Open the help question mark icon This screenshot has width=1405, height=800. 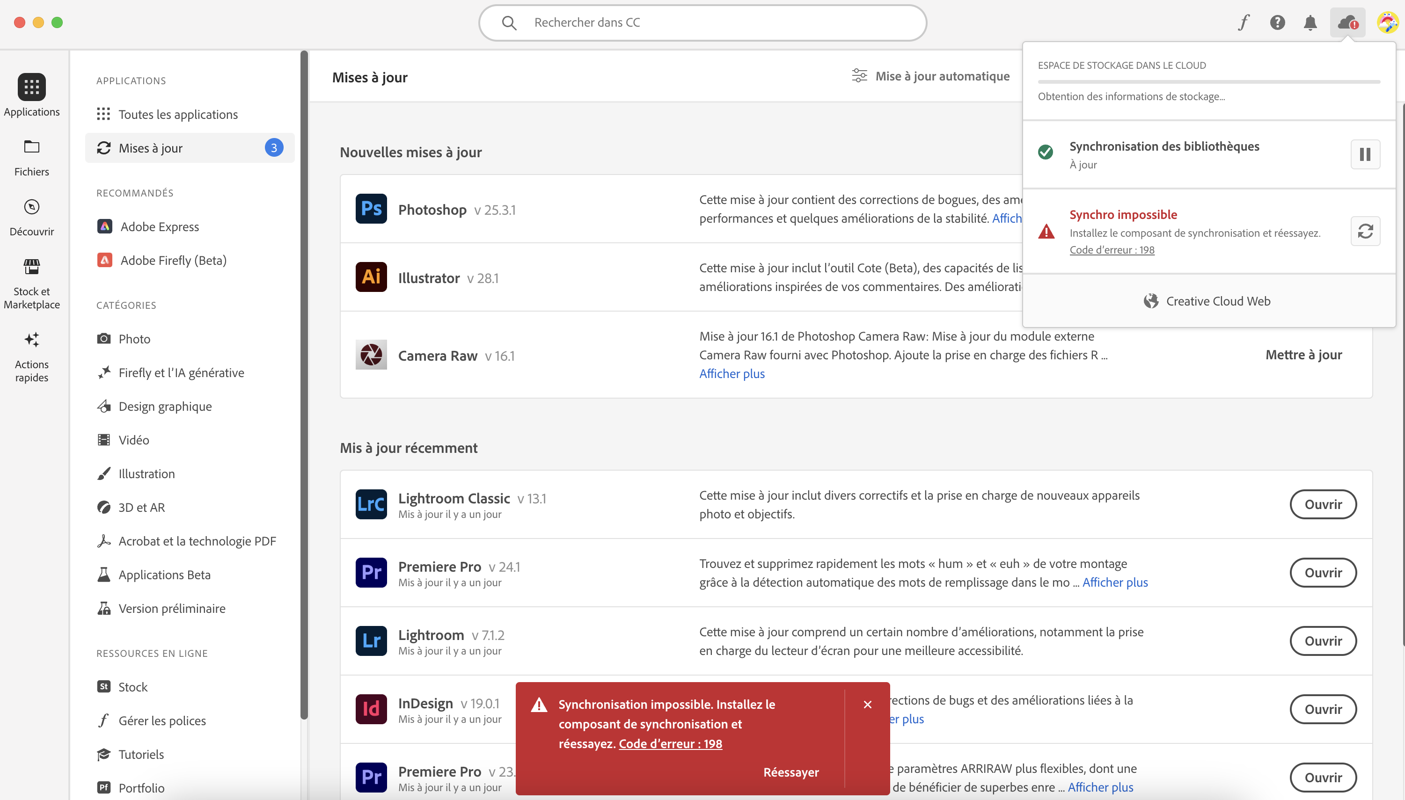(1278, 22)
